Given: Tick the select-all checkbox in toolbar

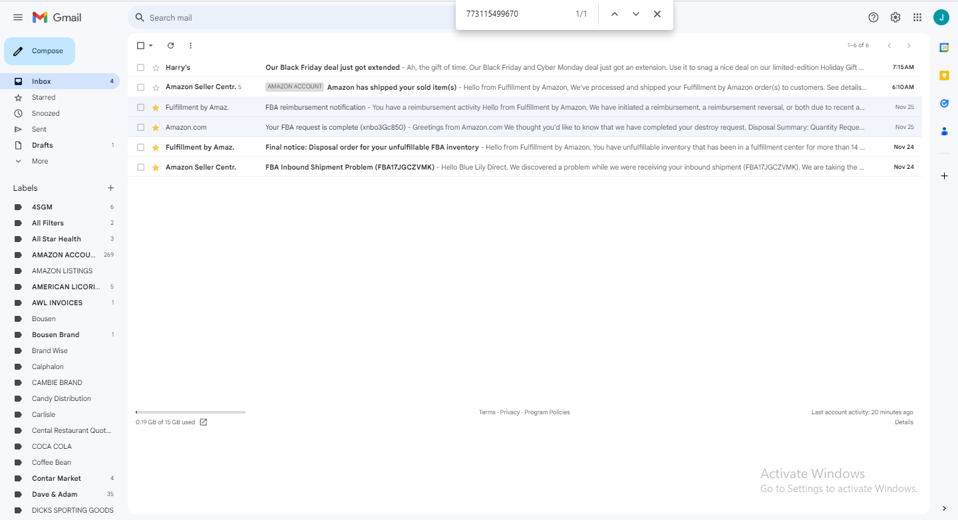Looking at the screenshot, I should pos(140,45).
